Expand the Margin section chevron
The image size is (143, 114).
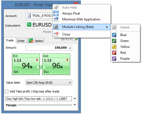75,105
